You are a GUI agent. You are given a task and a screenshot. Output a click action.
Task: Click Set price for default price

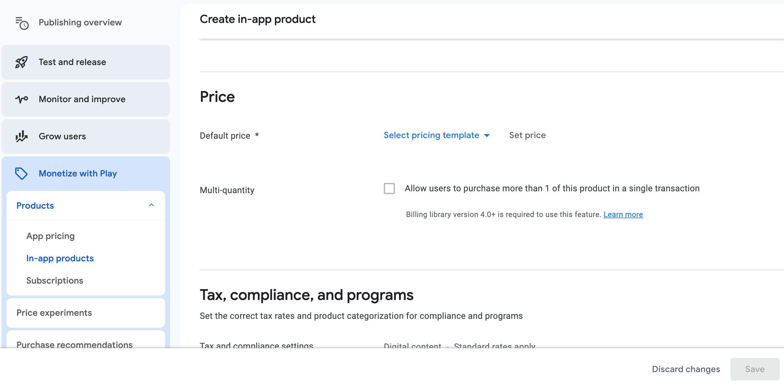527,135
